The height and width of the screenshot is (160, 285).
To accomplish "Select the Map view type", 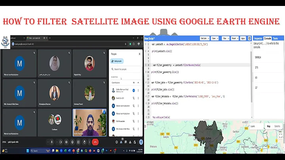I will (269, 126).
